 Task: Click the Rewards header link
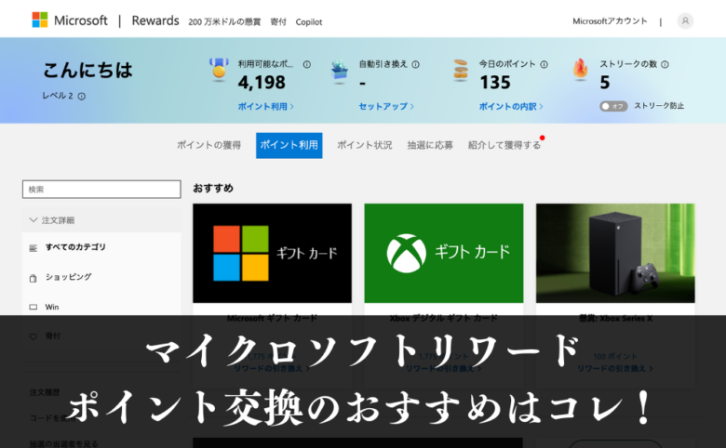click(155, 20)
